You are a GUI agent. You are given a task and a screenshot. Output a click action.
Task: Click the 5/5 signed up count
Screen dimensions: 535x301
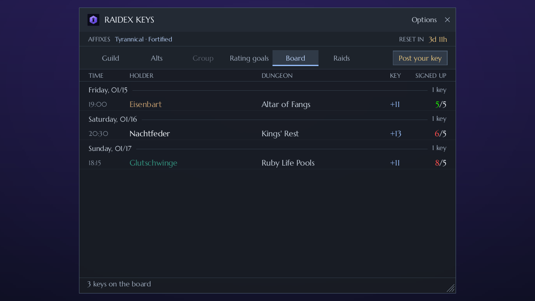pyautogui.click(x=441, y=105)
